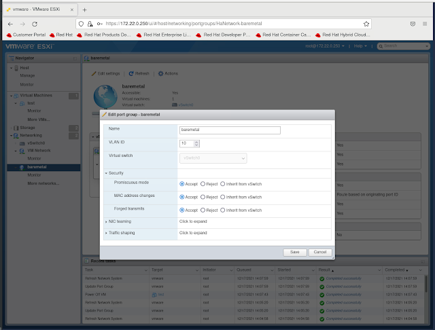Open the Red Hat Hybrid Cloud bookmark
This screenshot has width=435, height=330.
point(343,35)
